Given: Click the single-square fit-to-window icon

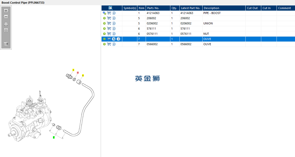Looking at the screenshot, I should (6, 30).
